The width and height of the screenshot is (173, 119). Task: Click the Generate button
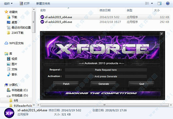[x=103, y=84]
